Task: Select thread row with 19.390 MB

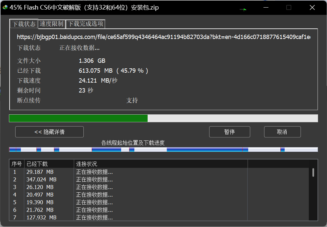Action: (x=159, y=203)
